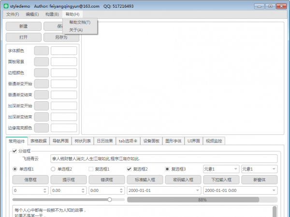Image resolution: width=290 pixels, height=217 pixels.
Task: Click the 信息框 button
Action: pyautogui.click(x=30, y=179)
